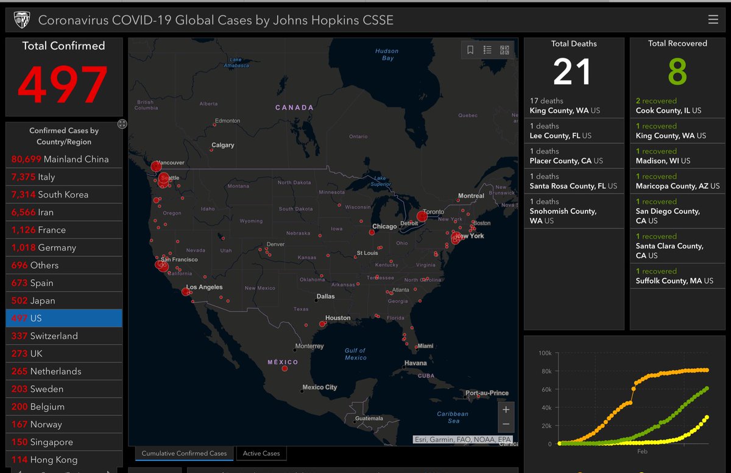The height and width of the screenshot is (473, 731).
Task: Click the Seattle case cluster on map
Action: point(163,179)
